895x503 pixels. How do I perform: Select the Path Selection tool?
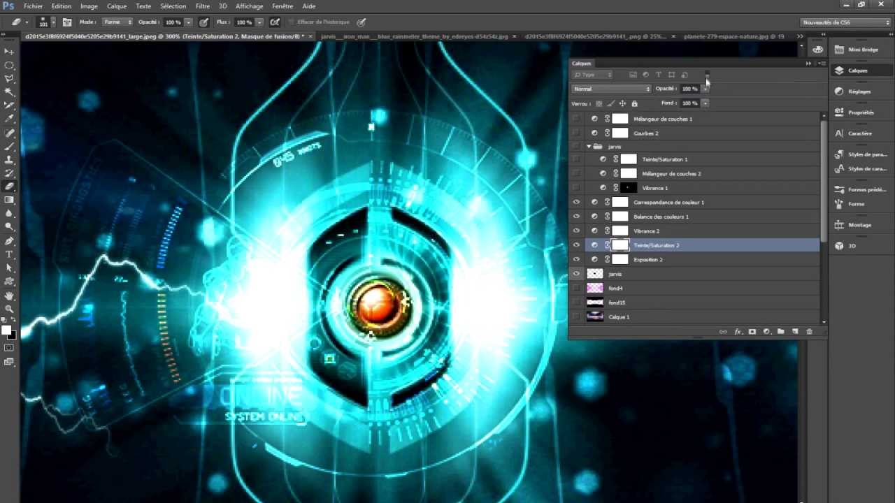click(10, 268)
